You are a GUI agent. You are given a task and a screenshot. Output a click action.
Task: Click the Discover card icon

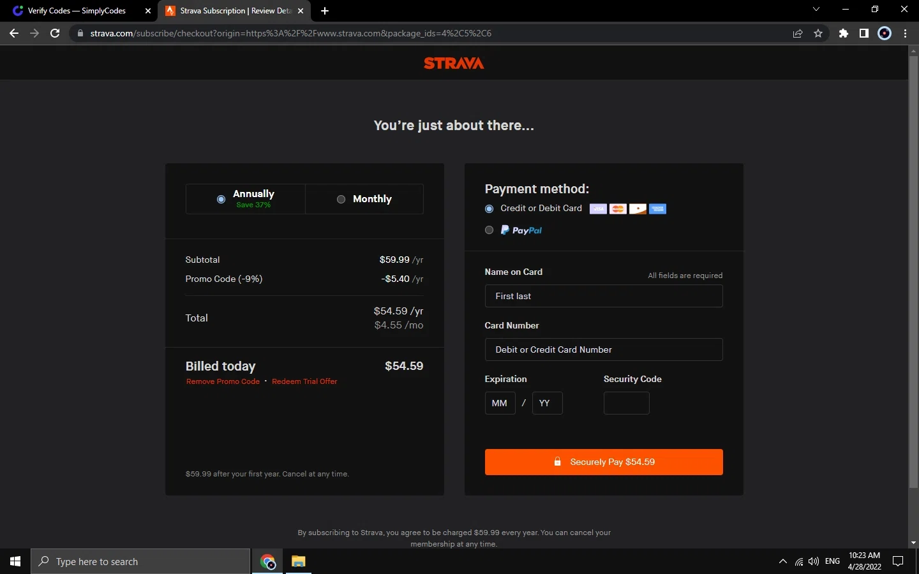tap(638, 209)
